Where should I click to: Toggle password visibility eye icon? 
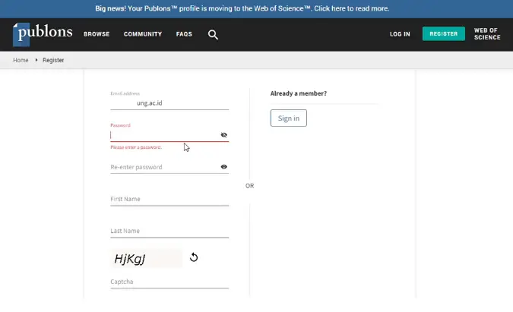coord(224,135)
